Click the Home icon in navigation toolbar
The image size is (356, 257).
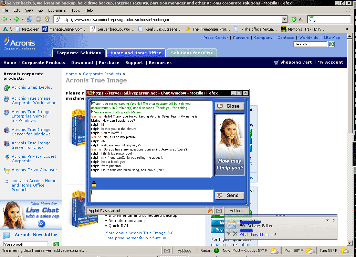click(x=48, y=19)
